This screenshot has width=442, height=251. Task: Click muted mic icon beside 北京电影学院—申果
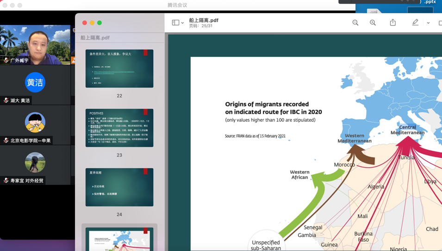6,140
